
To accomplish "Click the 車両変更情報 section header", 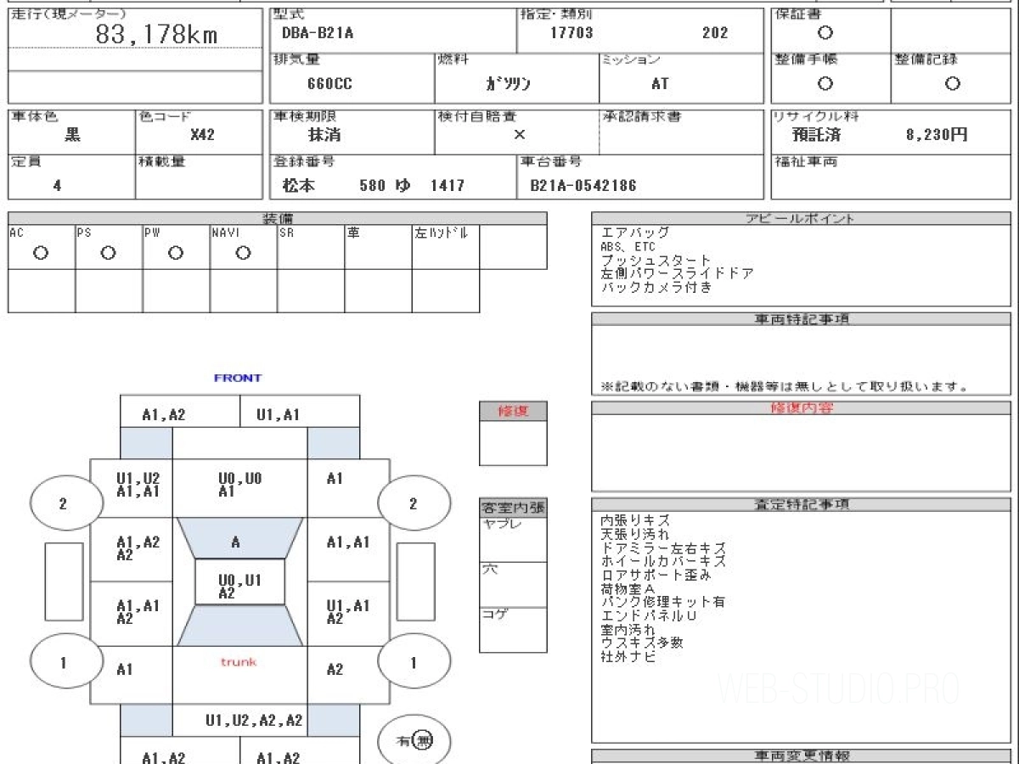I will tap(801, 756).
